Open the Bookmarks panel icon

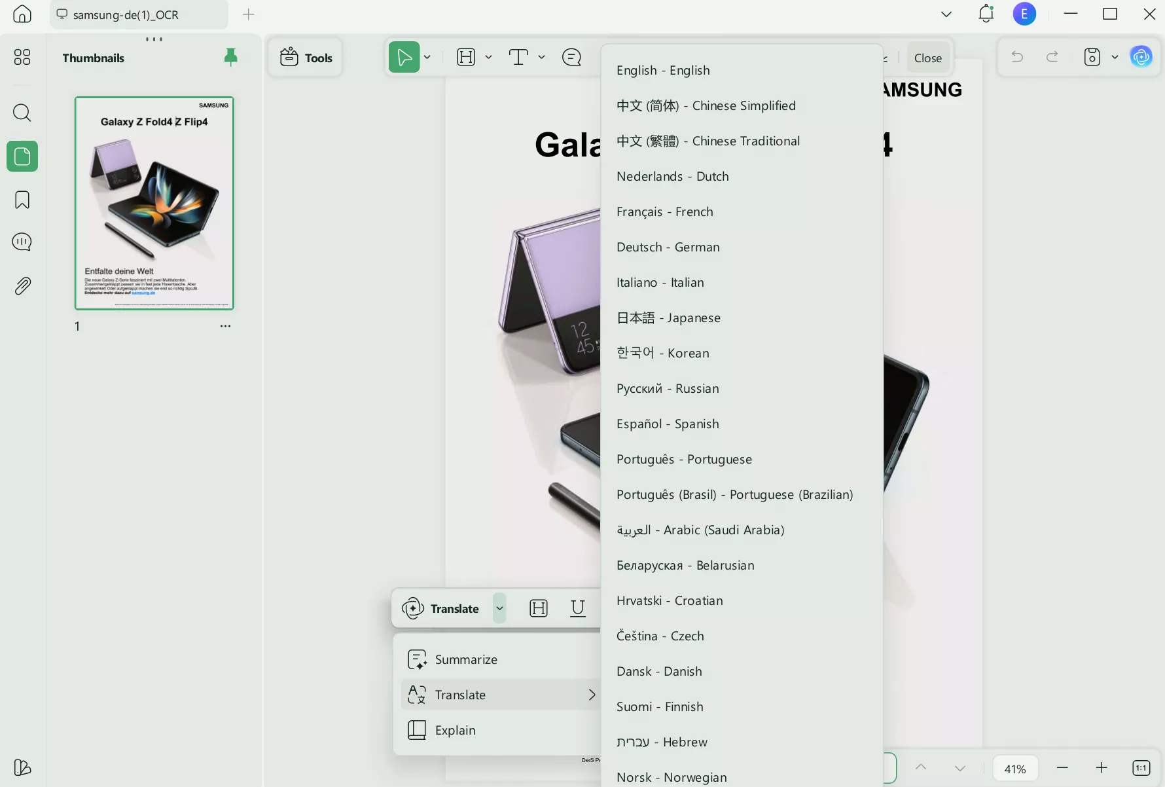[22, 200]
